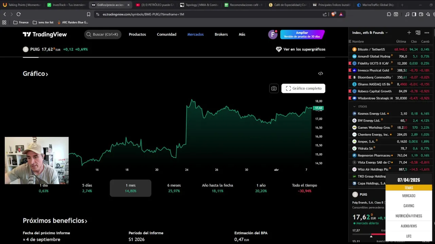
Task: Select Amper, S.A. watchlist row
Action: click(390, 142)
